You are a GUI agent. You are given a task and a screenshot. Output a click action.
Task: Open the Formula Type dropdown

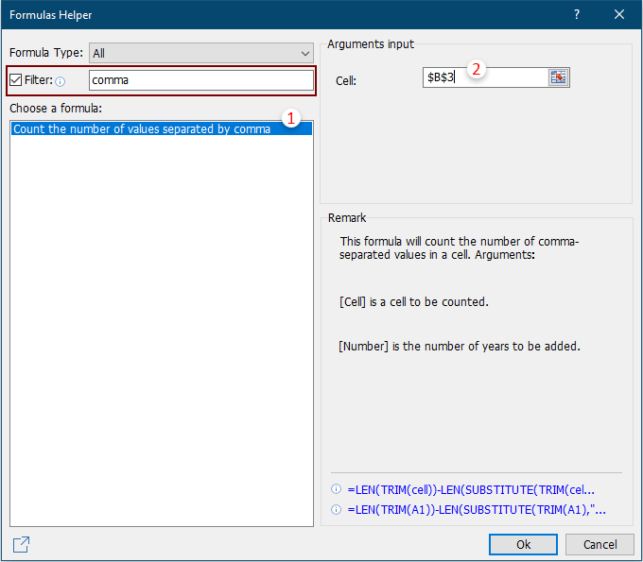coord(200,54)
